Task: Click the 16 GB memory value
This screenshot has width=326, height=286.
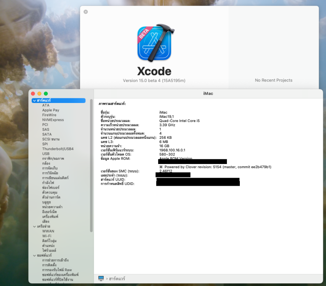Action: (164, 146)
